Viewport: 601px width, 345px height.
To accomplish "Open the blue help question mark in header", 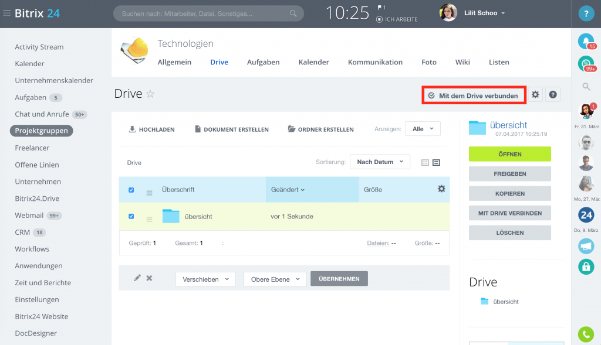I will [x=586, y=14].
